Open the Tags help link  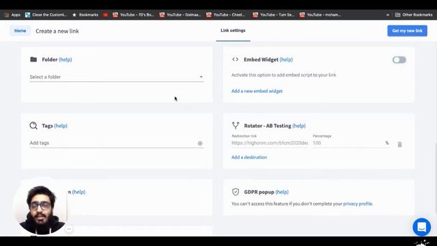61,126
